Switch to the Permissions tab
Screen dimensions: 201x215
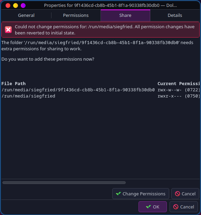tap(76, 16)
